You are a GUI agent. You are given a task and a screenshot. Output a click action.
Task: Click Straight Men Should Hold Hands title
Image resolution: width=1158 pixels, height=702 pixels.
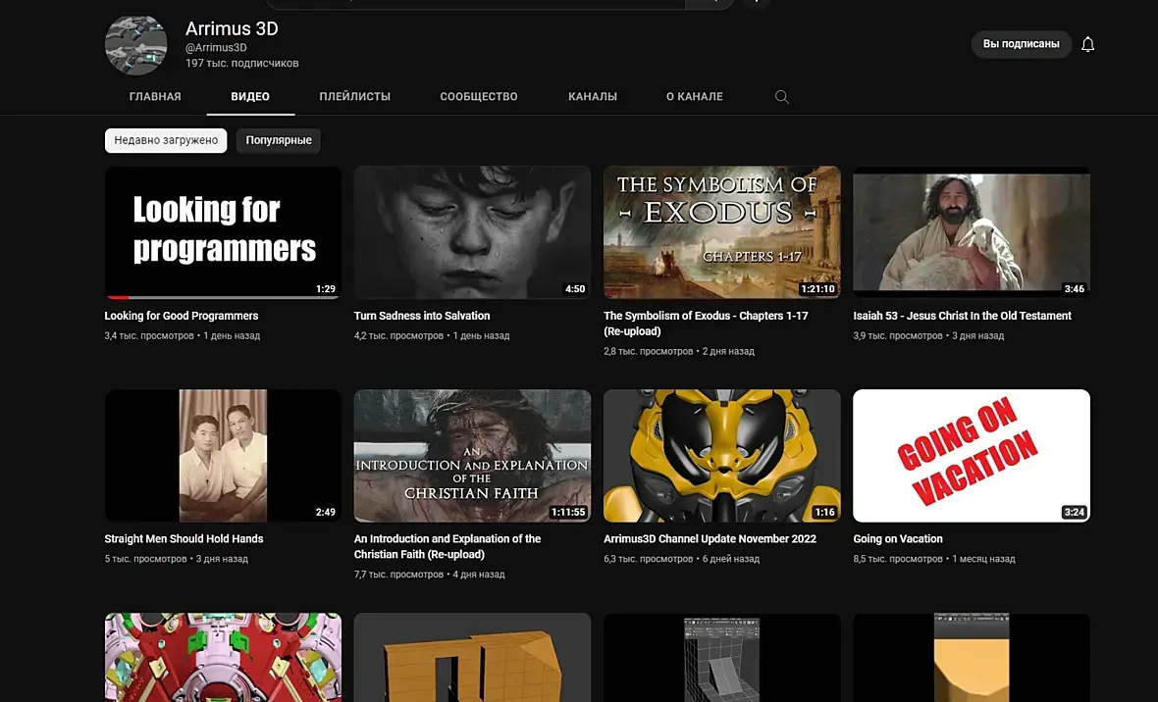(184, 539)
